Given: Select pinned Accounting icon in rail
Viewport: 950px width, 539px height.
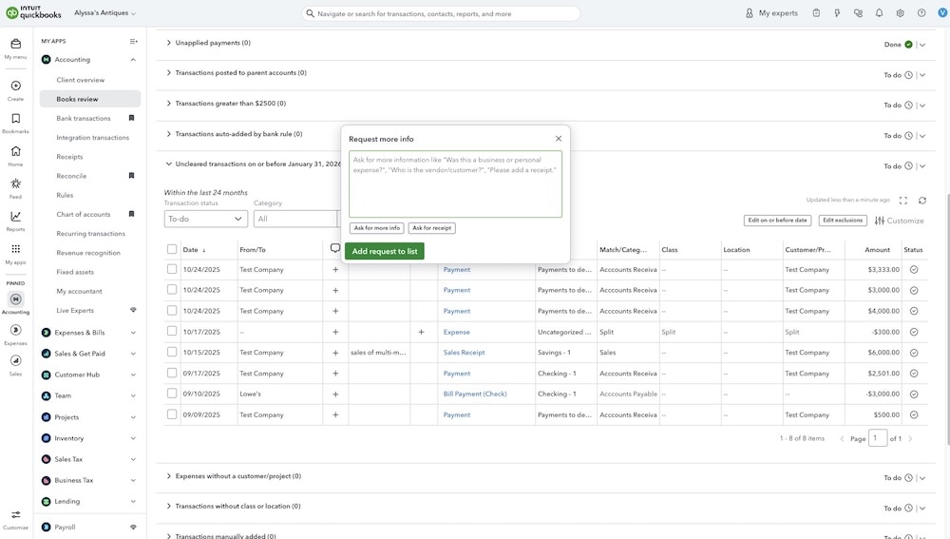Looking at the screenshot, I should click(x=16, y=298).
